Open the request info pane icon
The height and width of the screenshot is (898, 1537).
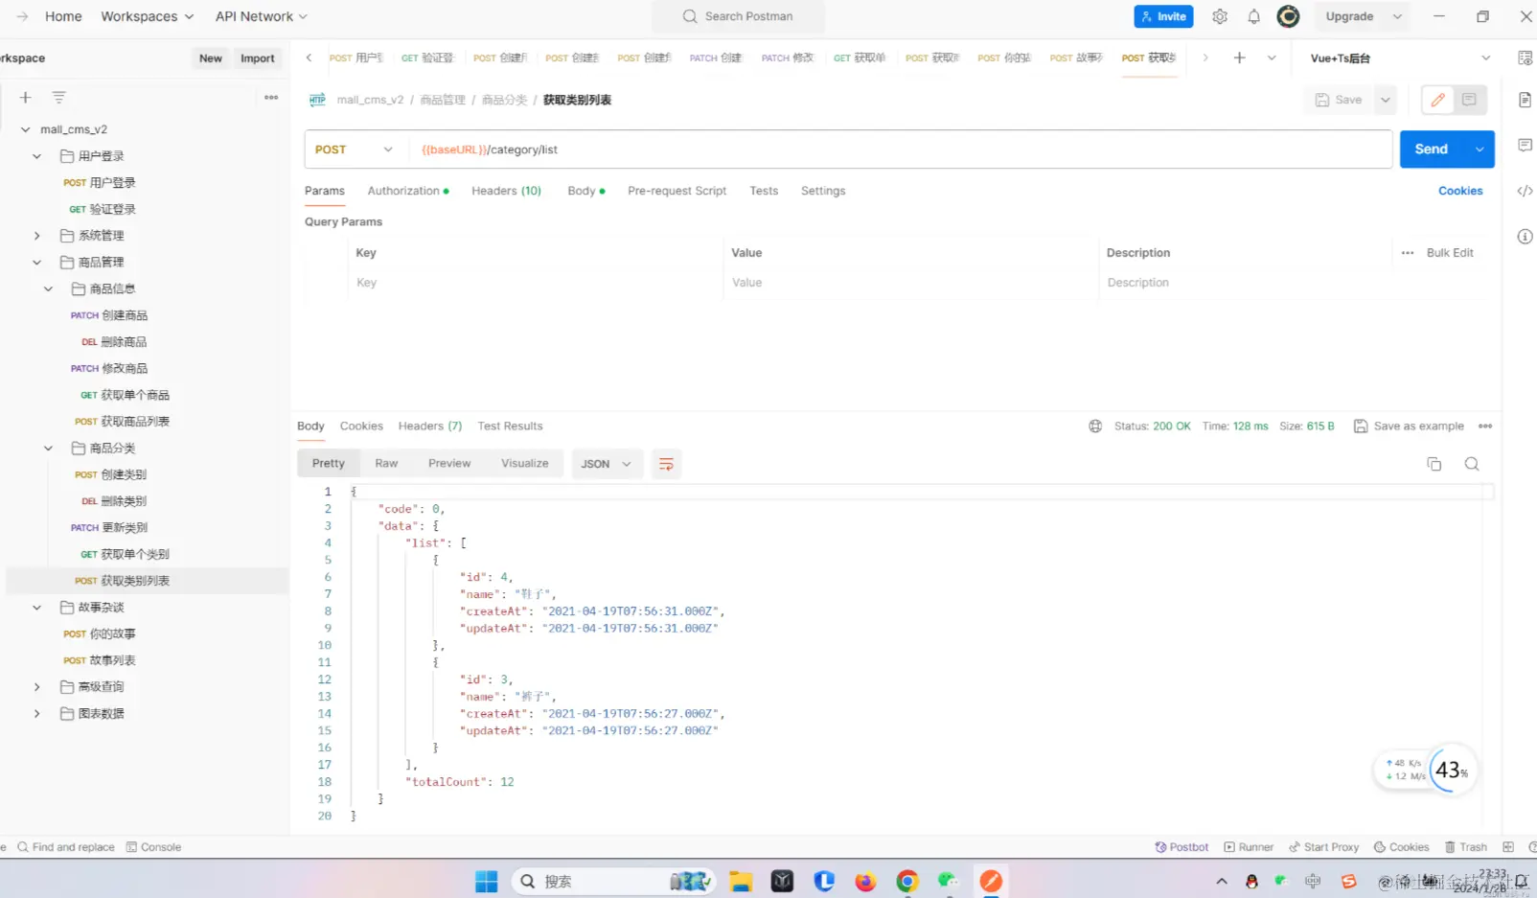point(1525,237)
